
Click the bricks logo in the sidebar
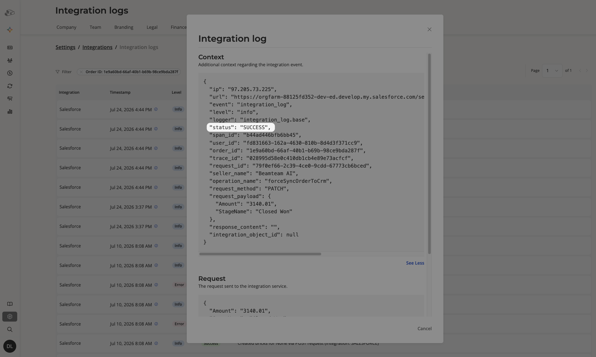point(10,13)
